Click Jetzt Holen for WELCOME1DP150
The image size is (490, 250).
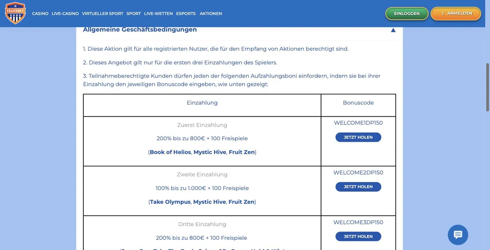[358, 137]
